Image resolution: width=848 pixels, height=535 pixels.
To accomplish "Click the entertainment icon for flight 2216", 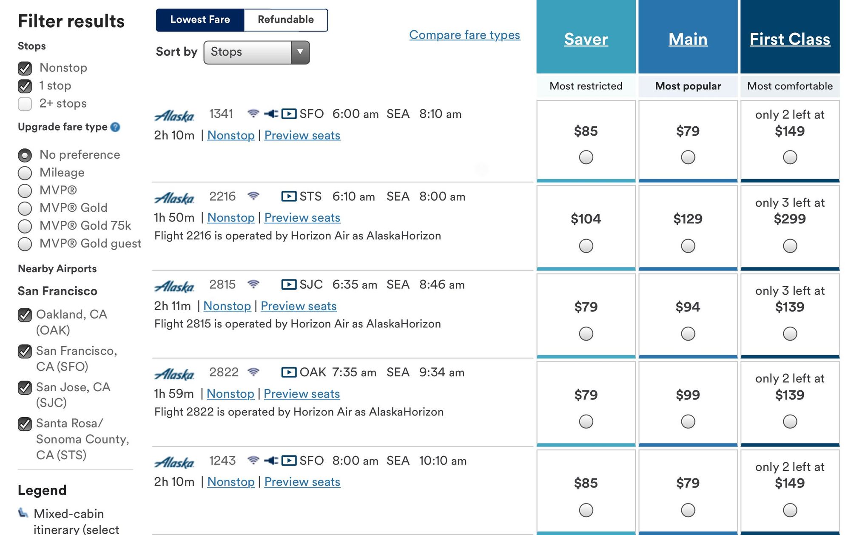I will [x=289, y=196].
